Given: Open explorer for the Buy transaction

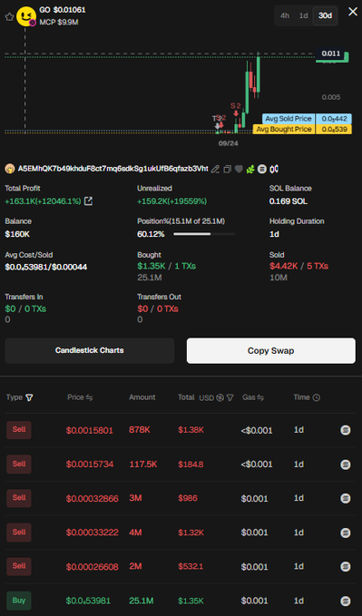Looking at the screenshot, I should [x=346, y=601].
